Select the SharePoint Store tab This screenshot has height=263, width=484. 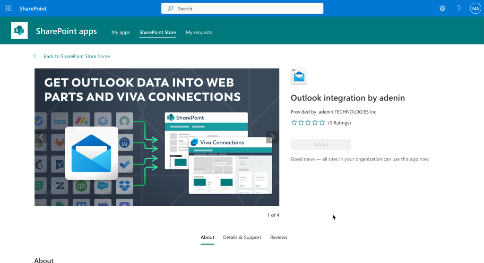[157, 32]
